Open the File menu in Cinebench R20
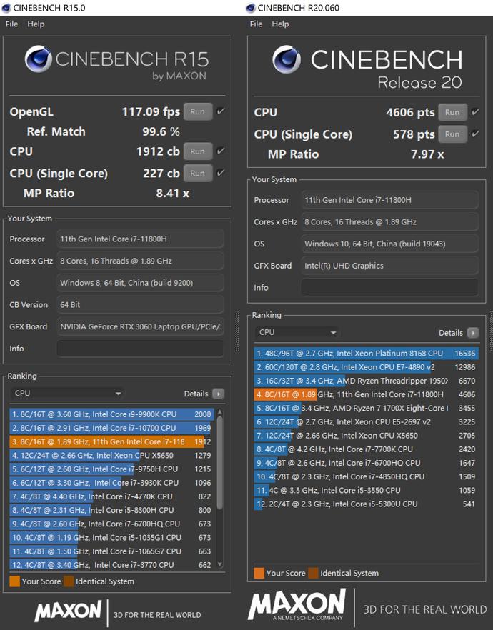 [x=256, y=24]
